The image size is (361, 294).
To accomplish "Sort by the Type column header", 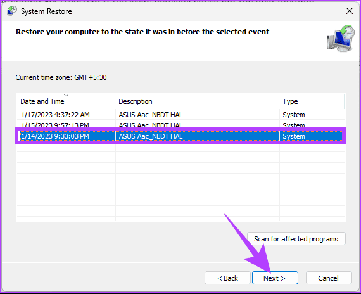I will tap(312, 101).
